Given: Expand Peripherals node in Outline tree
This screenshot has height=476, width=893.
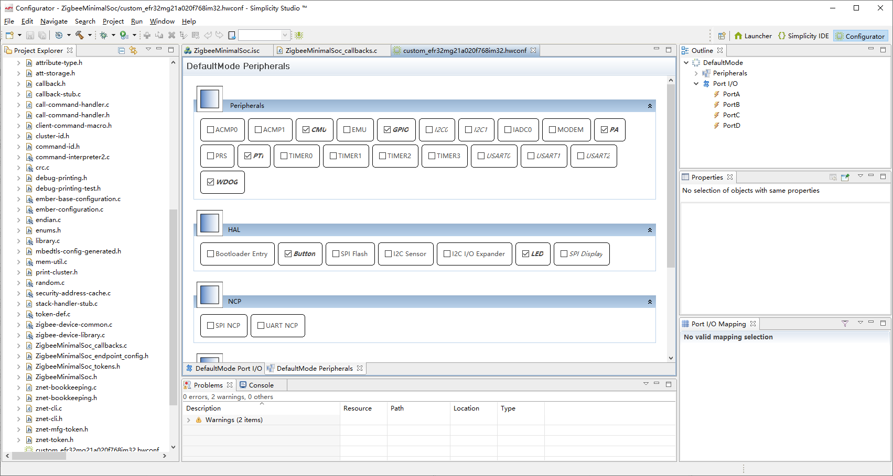Looking at the screenshot, I should coord(696,73).
